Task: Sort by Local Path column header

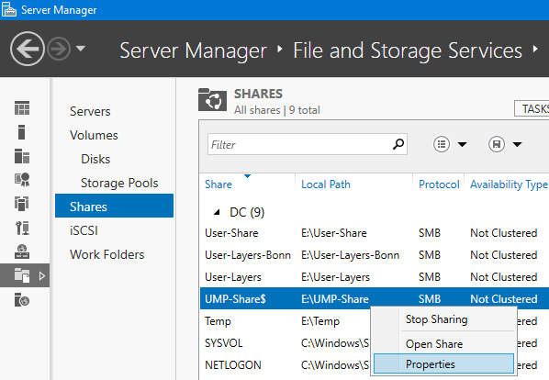Action: click(x=326, y=184)
